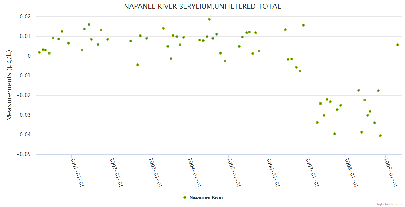Click the green Napanee River legend marker

pyautogui.click(x=184, y=197)
